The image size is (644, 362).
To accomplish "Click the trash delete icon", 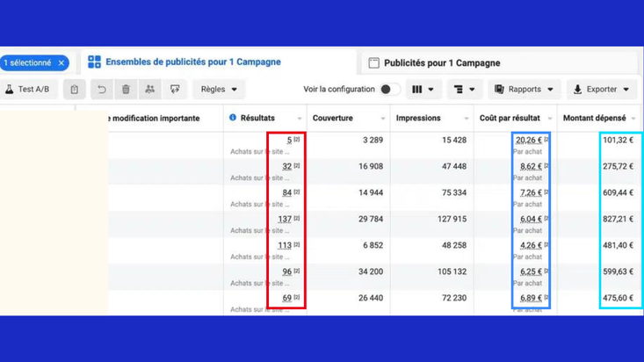I will [x=126, y=89].
